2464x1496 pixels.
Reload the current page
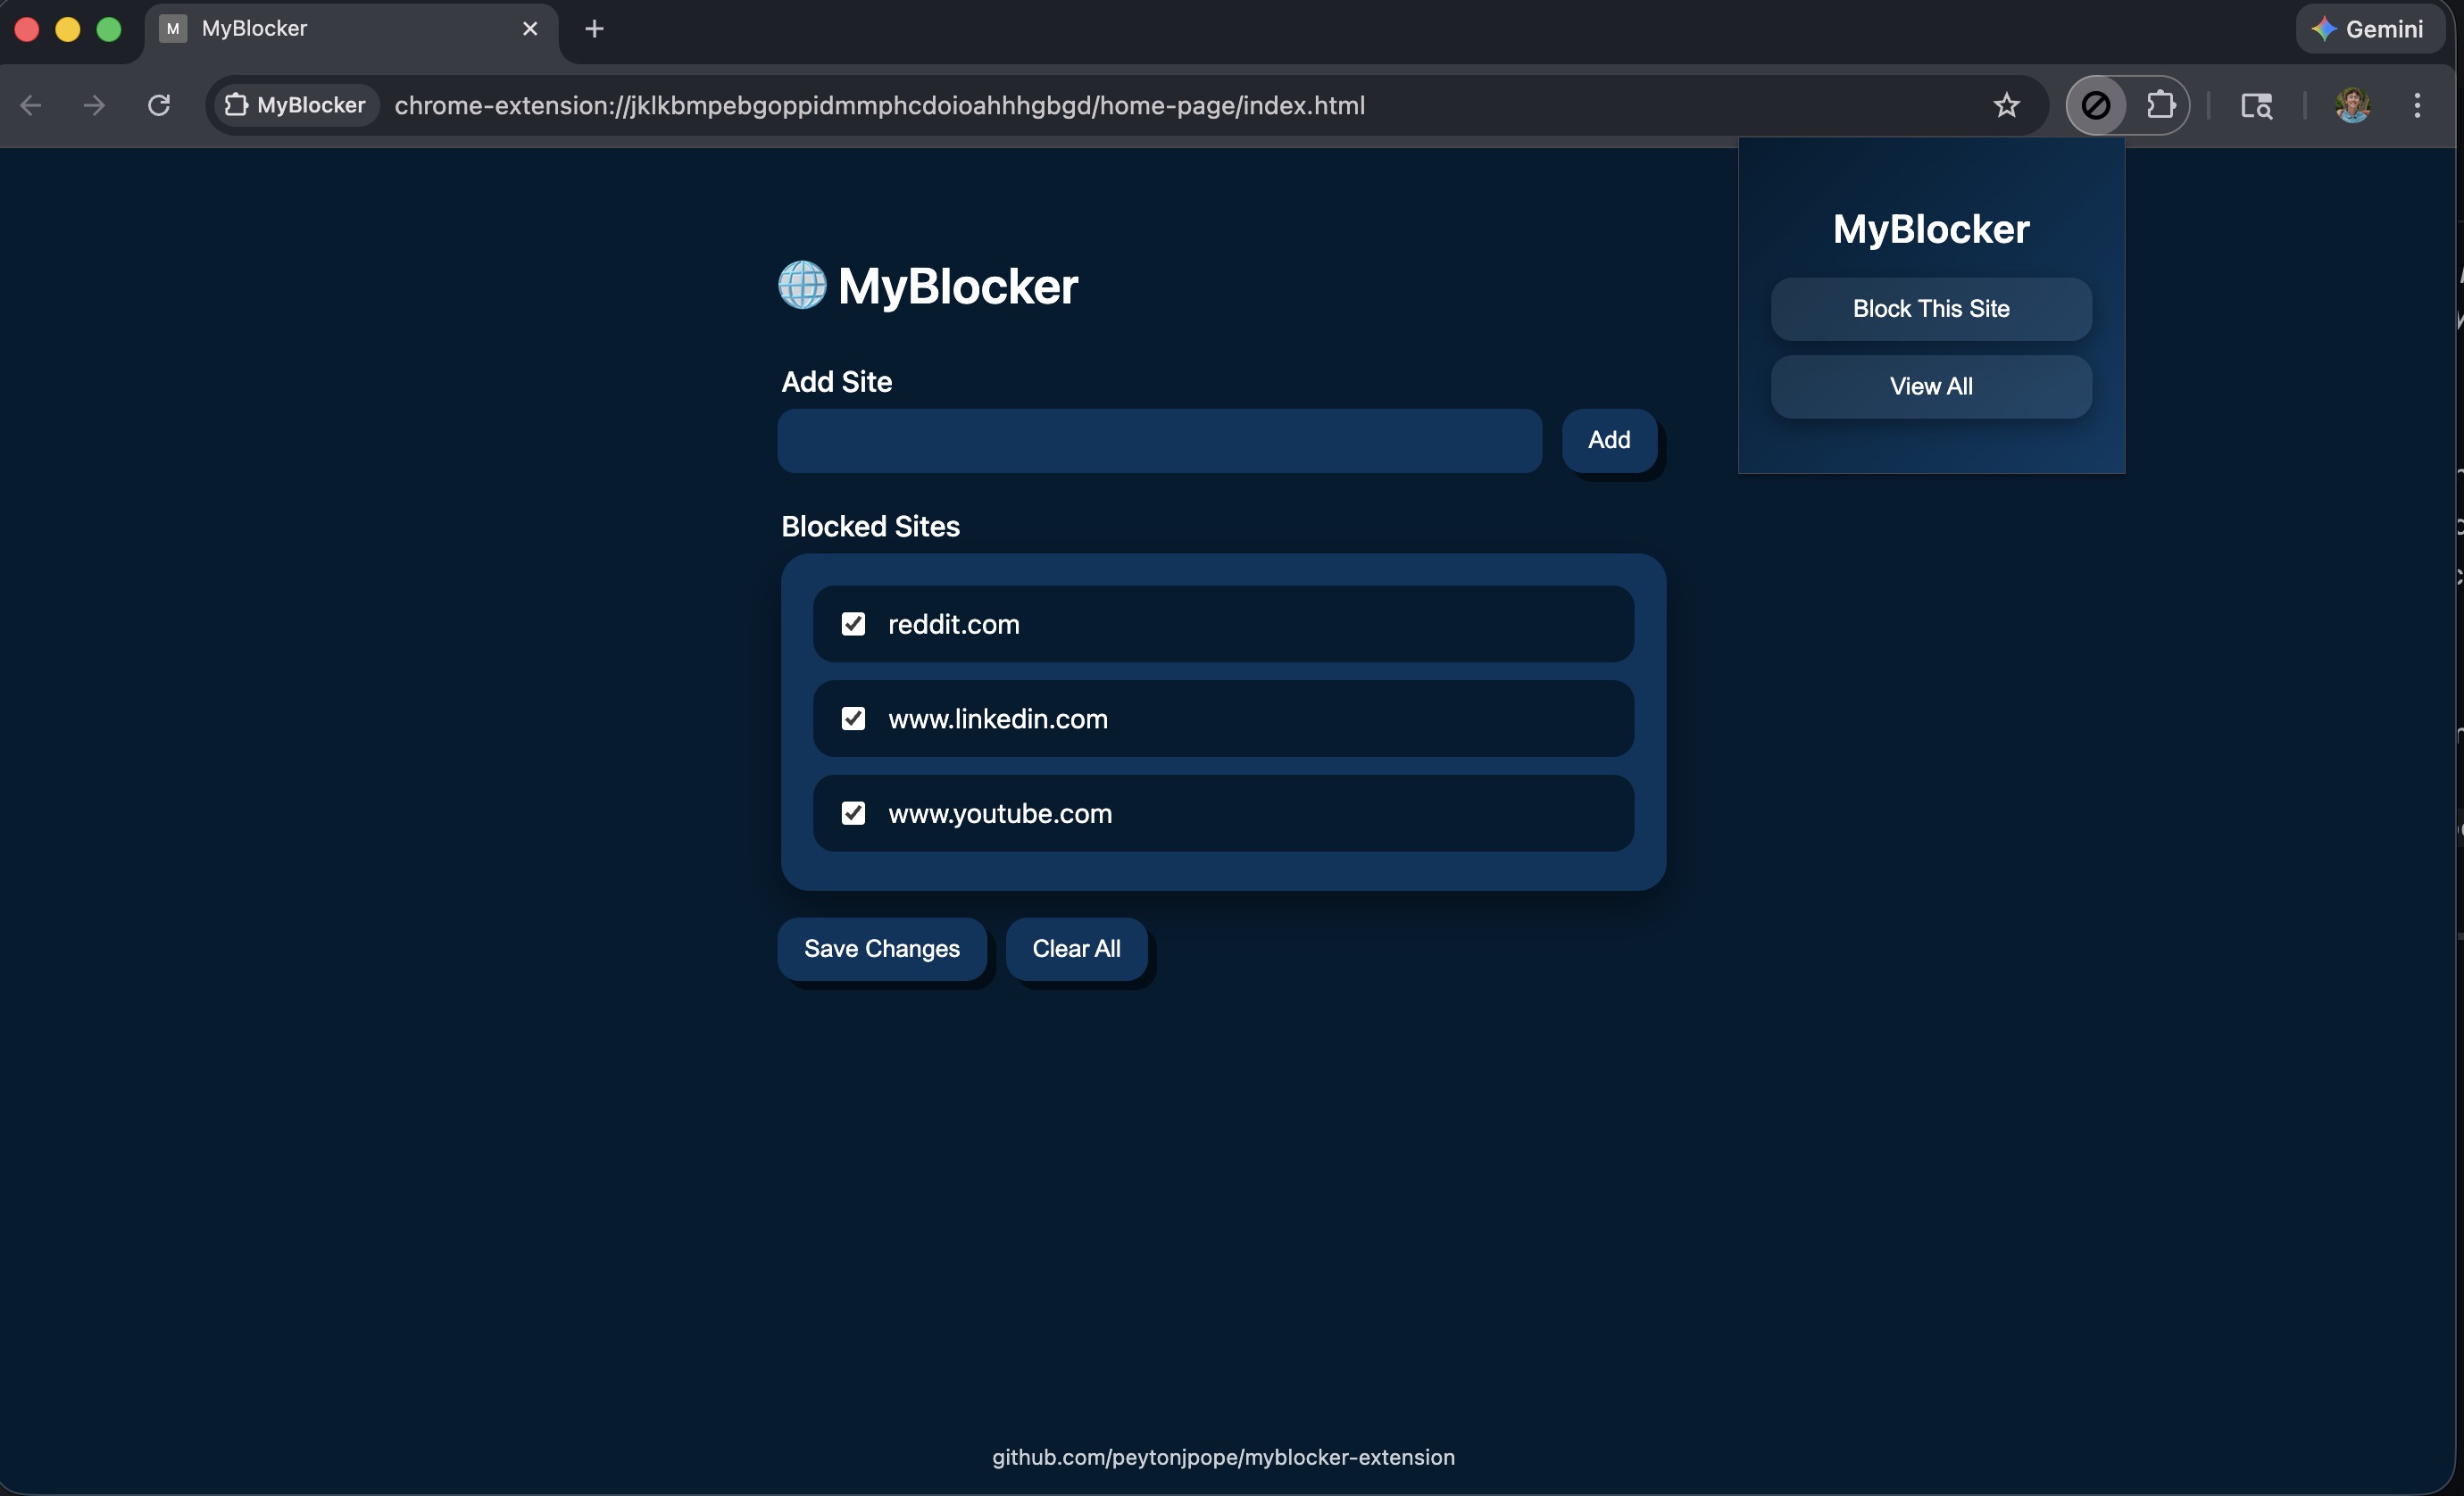tap(158, 105)
